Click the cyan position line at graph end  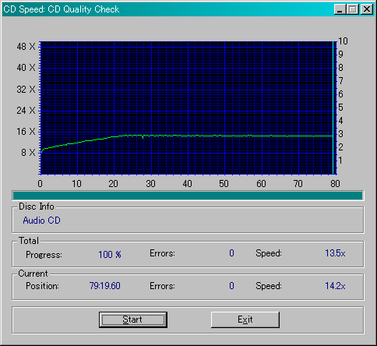coord(333,108)
